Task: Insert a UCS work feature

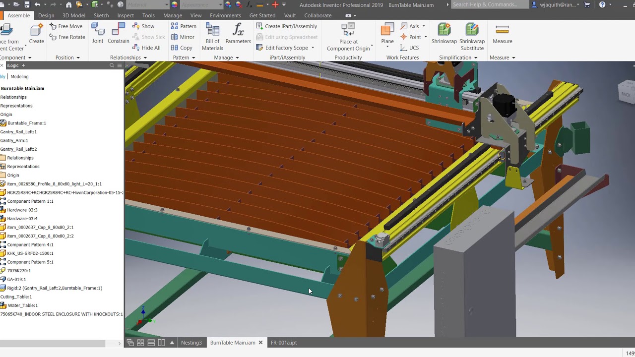Action: (x=410, y=48)
